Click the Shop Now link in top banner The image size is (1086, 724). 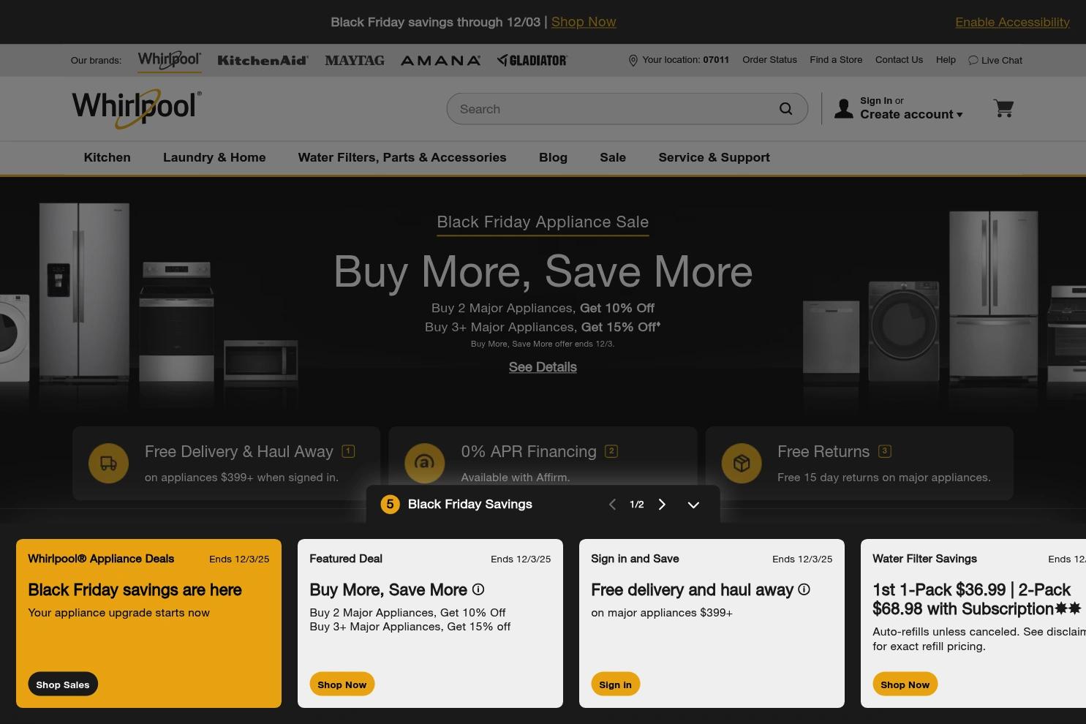pyautogui.click(x=584, y=22)
